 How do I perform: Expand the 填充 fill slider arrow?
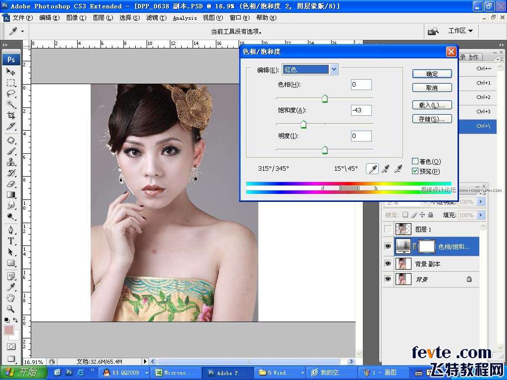(x=481, y=215)
